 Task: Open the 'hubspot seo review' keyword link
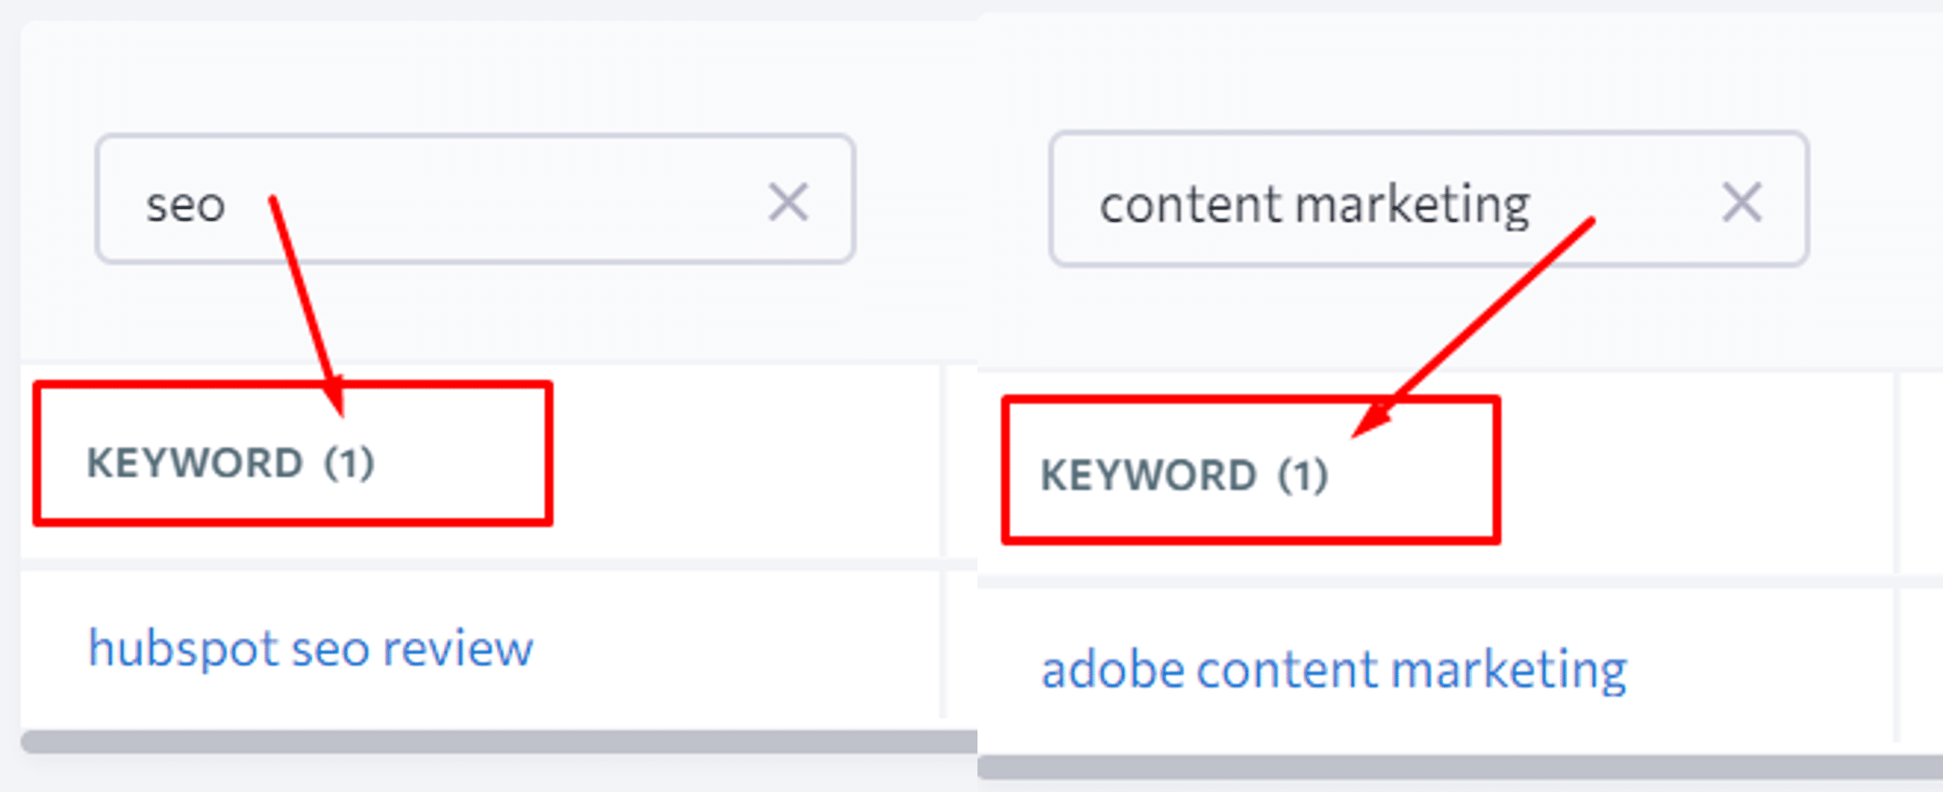[x=310, y=649]
